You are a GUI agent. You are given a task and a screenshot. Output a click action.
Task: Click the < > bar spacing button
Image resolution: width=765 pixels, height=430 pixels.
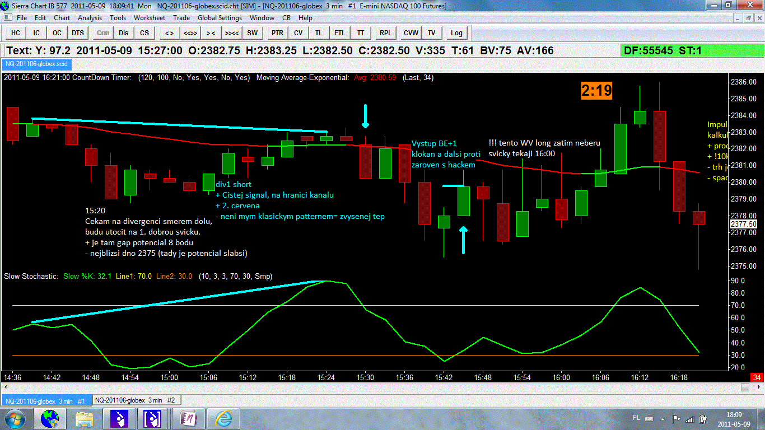pyautogui.click(x=169, y=32)
